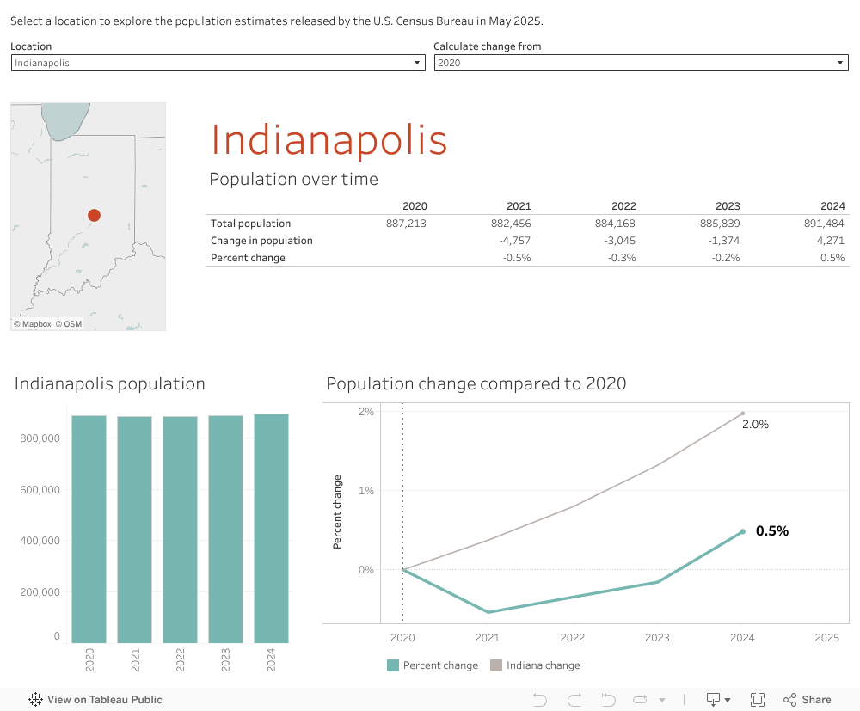Click the Undo icon in toolbar
The image size is (860, 711).
pos(540,700)
